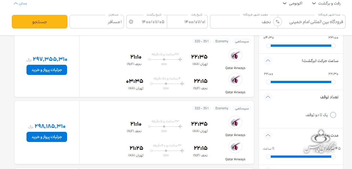352x169 pixels.
Task: Swap origin and destination airports icon
Action: point(278,22)
